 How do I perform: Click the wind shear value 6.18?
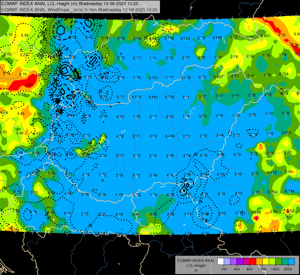coord(253,134)
